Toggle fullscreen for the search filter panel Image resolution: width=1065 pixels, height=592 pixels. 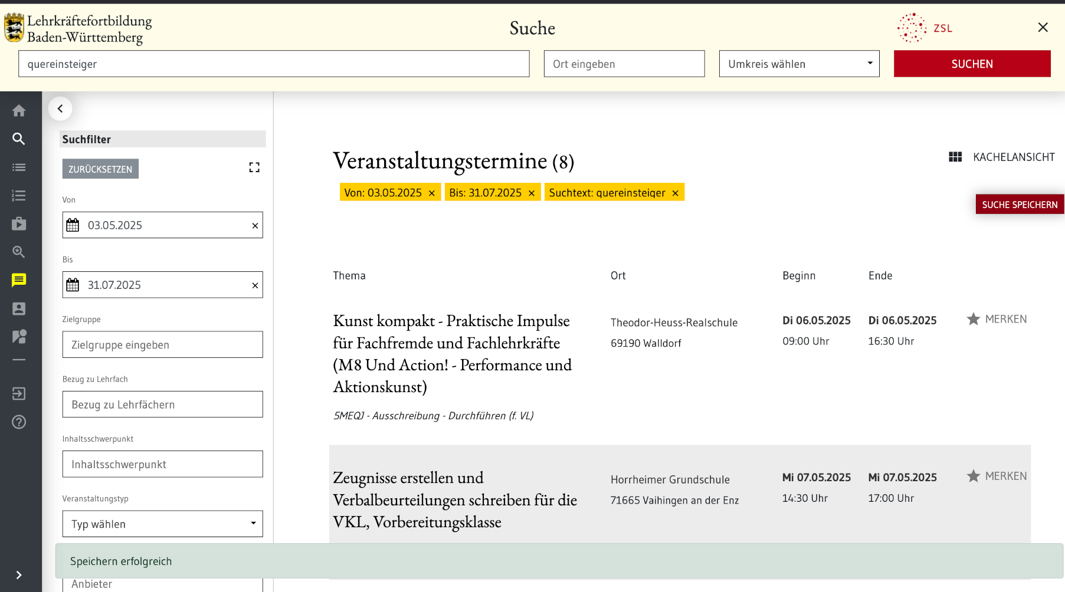pyautogui.click(x=254, y=168)
